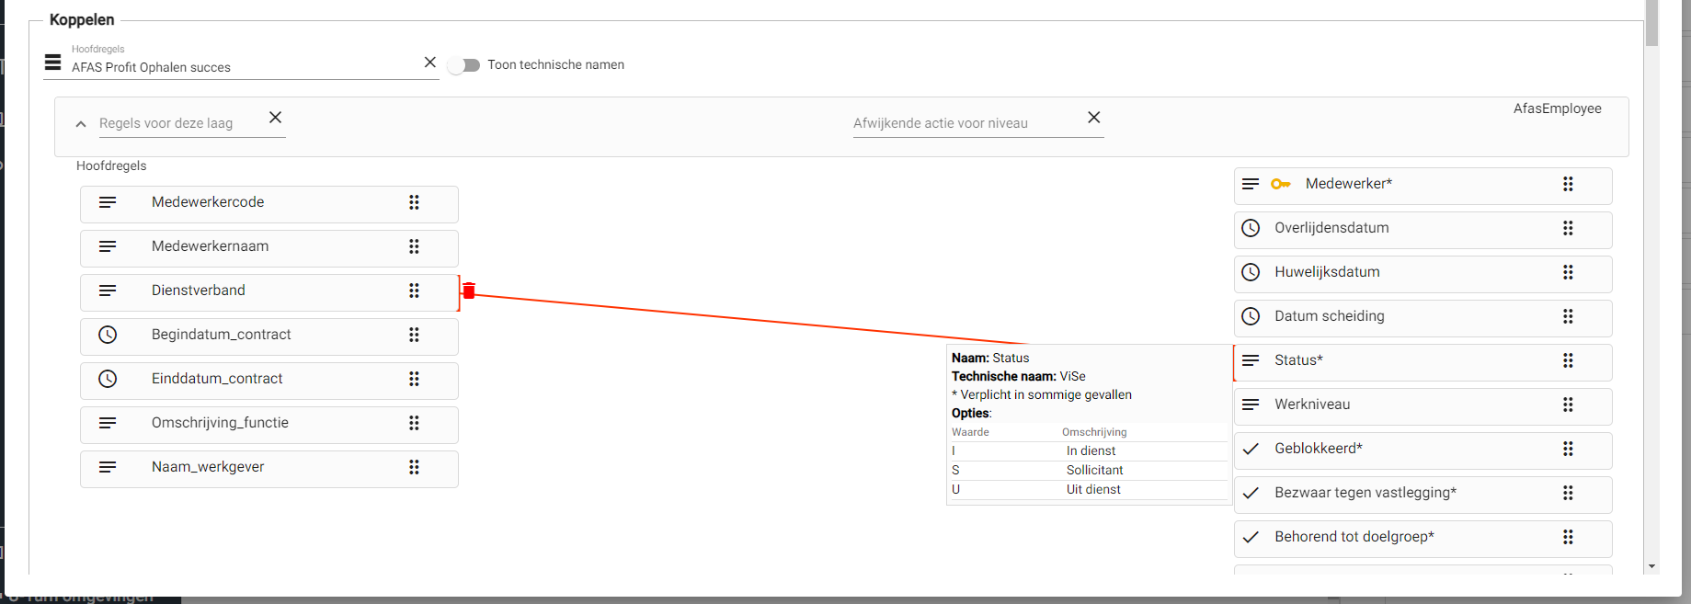Collapse the Regels voor deze laag section
The image size is (1691, 604).
[81, 124]
